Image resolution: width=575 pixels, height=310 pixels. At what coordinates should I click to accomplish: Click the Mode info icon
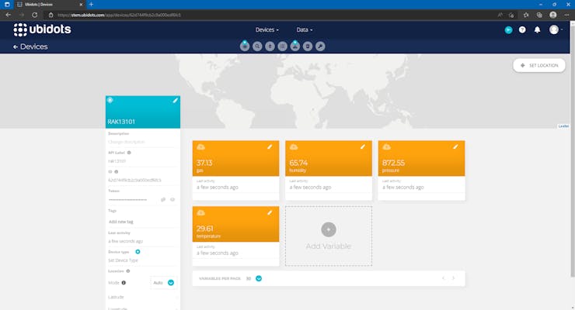pyautogui.click(x=124, y=283)
